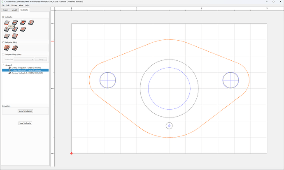The image size is (284, 170).
Task: Select Contour Toolpath 1 in the list
Action: tap(27, 73)
